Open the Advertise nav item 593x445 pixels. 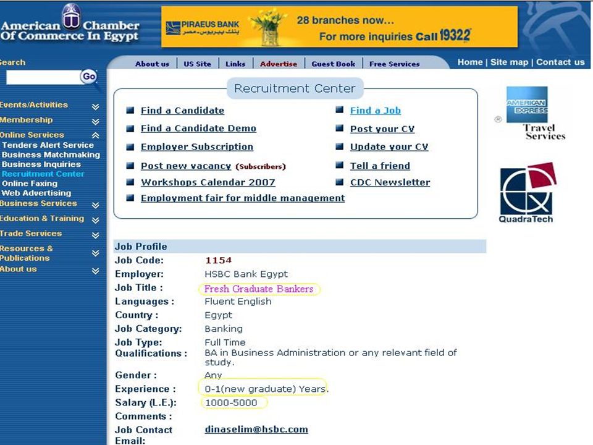coord(279,64)
